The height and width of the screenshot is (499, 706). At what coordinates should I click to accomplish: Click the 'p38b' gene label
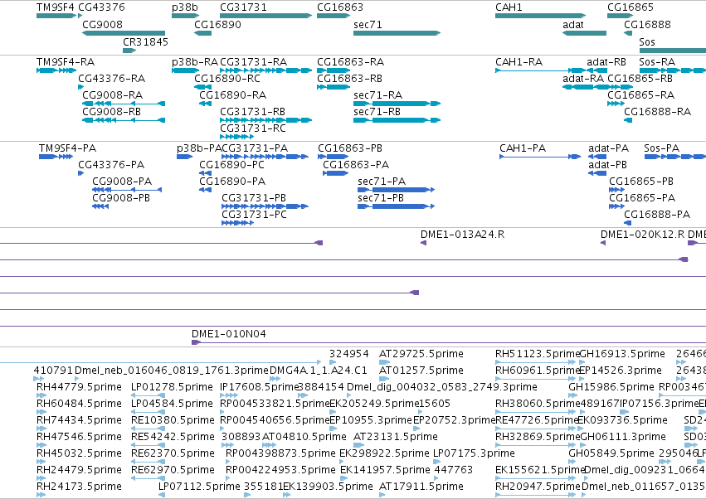[185, 7]
